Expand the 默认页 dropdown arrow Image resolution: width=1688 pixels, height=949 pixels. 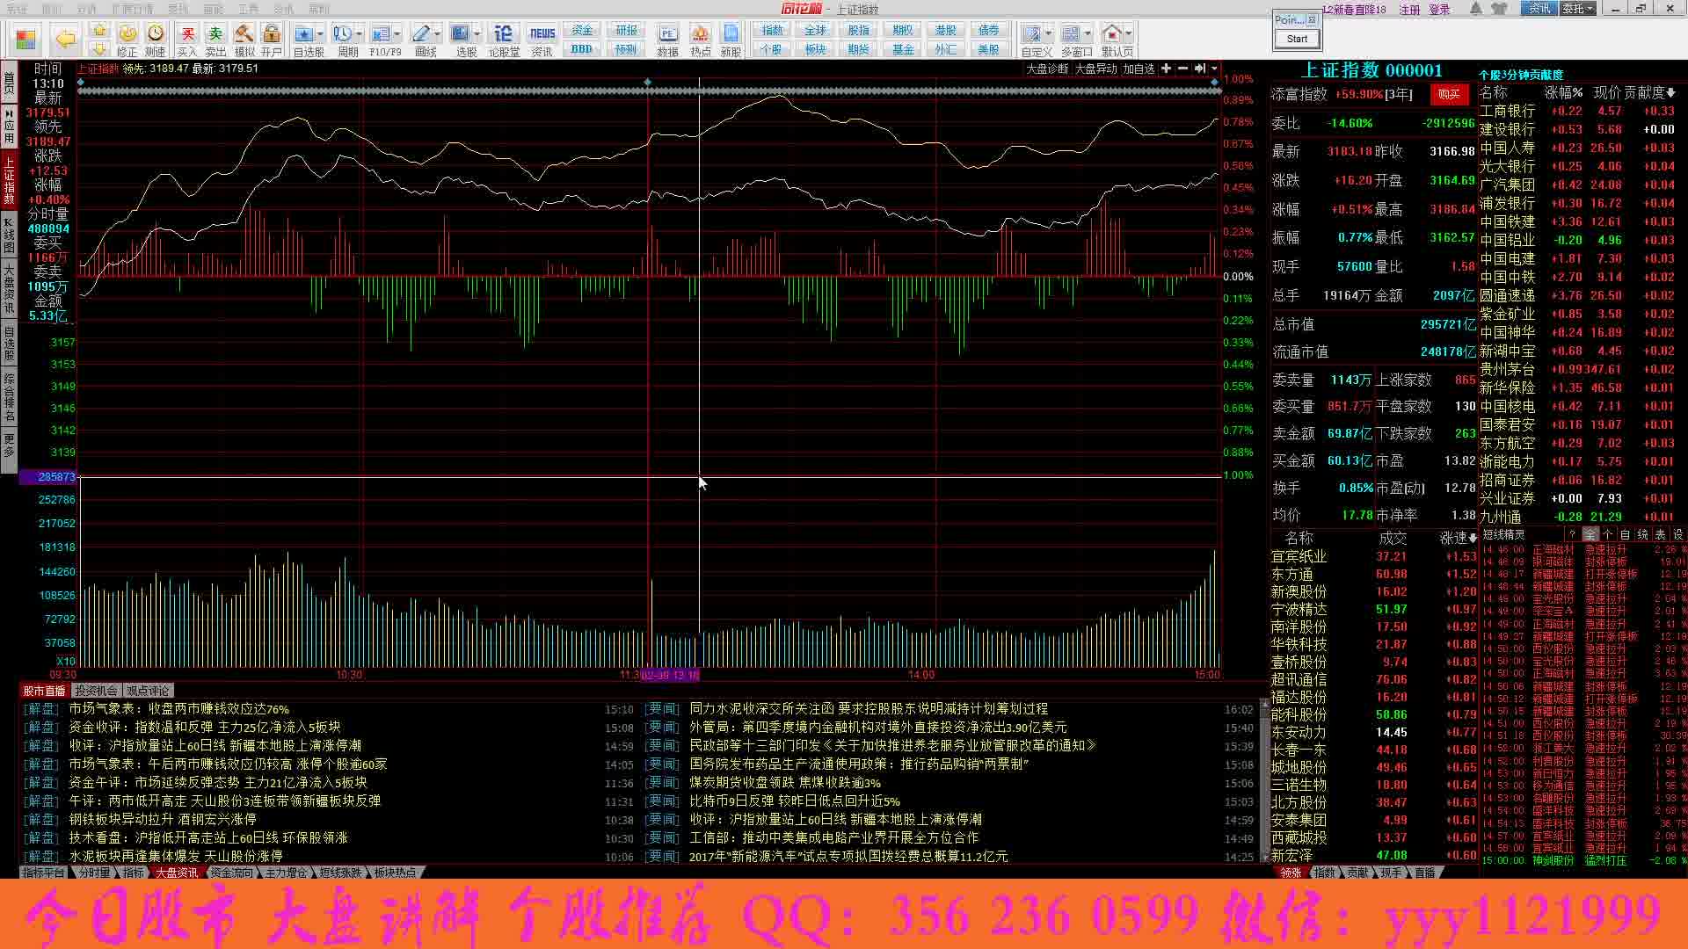tap(1129, 33)
